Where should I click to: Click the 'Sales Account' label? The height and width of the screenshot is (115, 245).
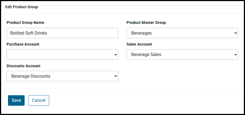tap(139, 44)
